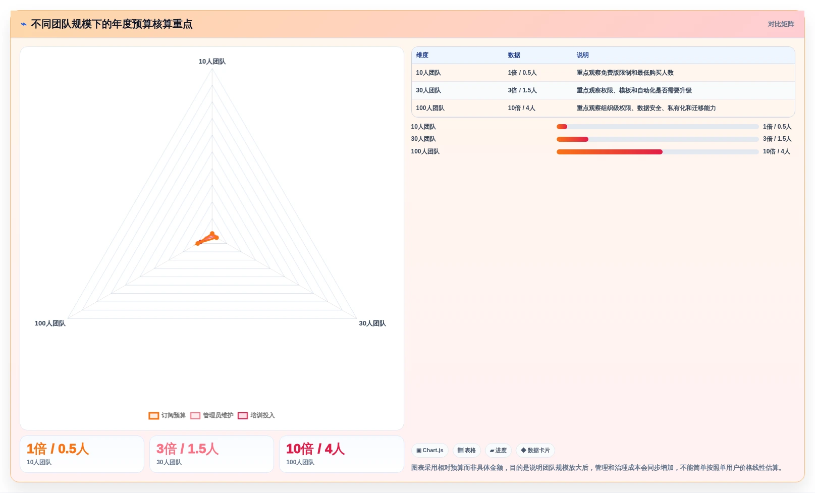815x493 pixels.
Task: Toggle the 管理员维护 legend swatch
Action: (x=195, y=416)
